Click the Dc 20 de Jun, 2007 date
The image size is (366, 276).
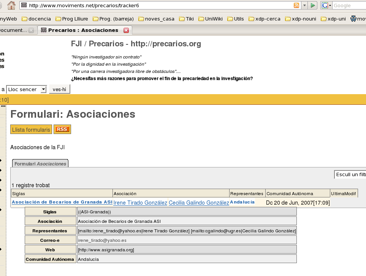pos(298,203)
